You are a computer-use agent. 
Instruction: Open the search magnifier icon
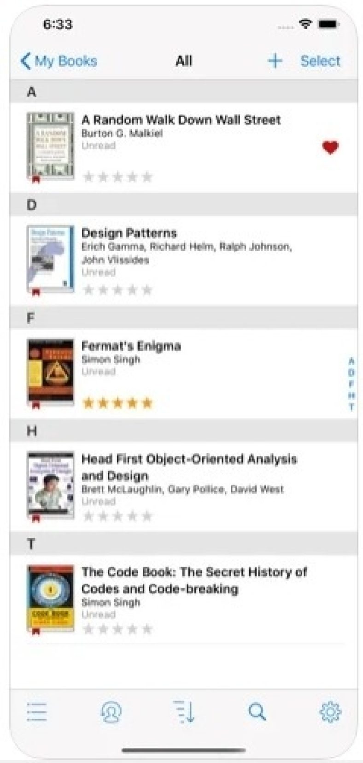point(257,712)
